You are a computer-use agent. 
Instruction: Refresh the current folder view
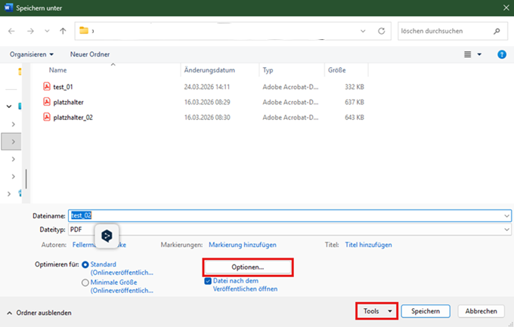(x=381, y=31)
